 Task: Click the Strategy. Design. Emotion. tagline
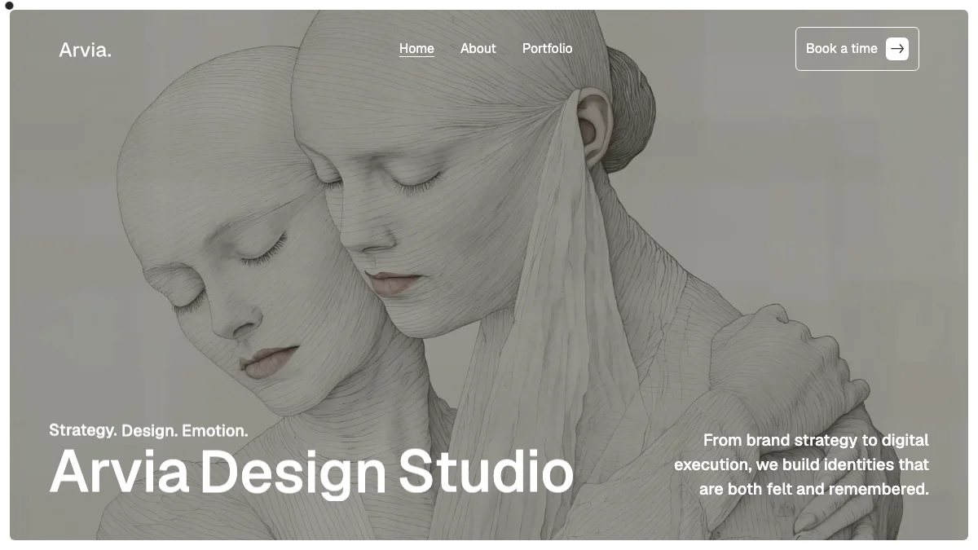(148, 430)
